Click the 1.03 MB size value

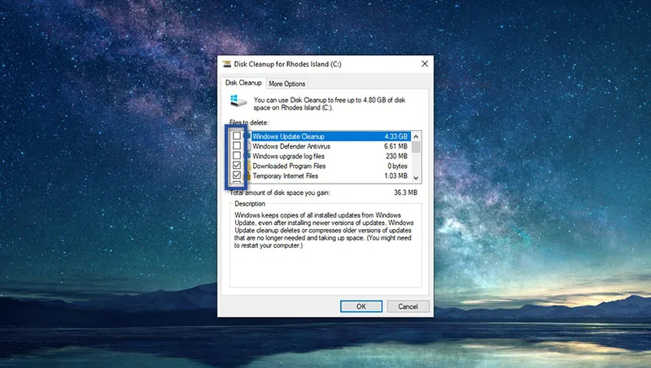(x=395, y=176)
